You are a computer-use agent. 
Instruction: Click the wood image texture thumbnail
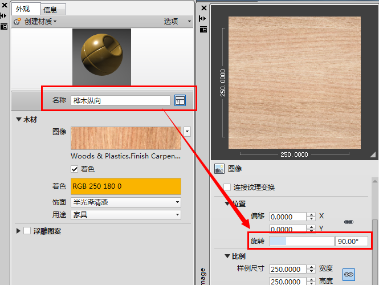point(126,139)
